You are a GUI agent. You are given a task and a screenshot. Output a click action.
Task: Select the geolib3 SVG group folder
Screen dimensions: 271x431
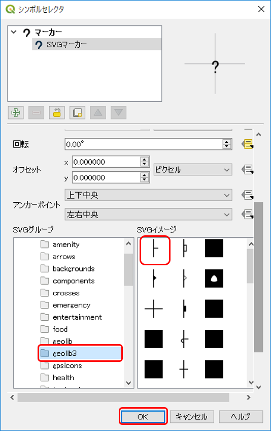(81, 353)
